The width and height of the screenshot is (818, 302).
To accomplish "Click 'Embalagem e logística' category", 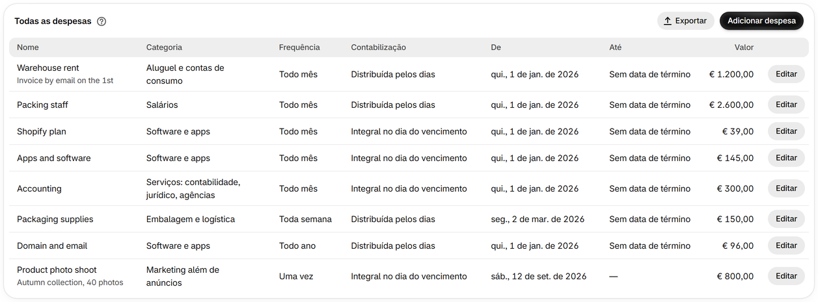I will pos(191,219).
